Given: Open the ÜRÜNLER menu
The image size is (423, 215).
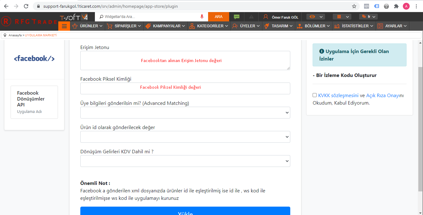Looking at the screenshot, I should (x=87, y=26).
